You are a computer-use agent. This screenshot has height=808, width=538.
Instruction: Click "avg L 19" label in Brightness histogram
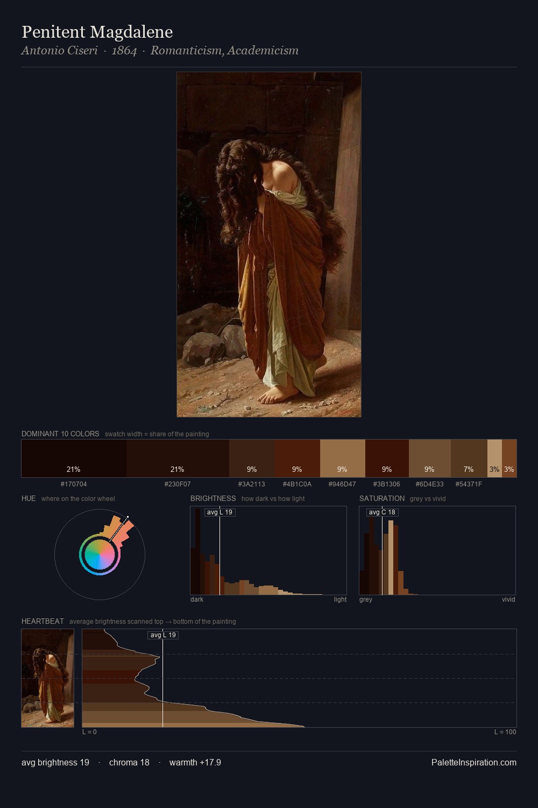tap(220, 512)
